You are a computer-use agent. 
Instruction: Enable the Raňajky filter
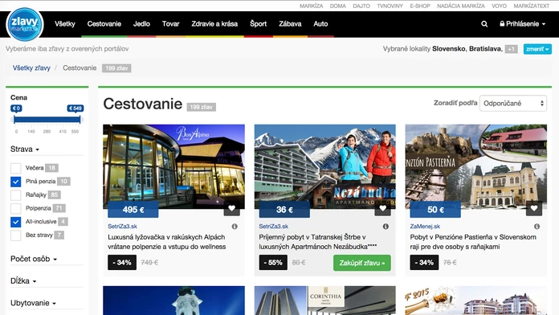tap(16, 194)
